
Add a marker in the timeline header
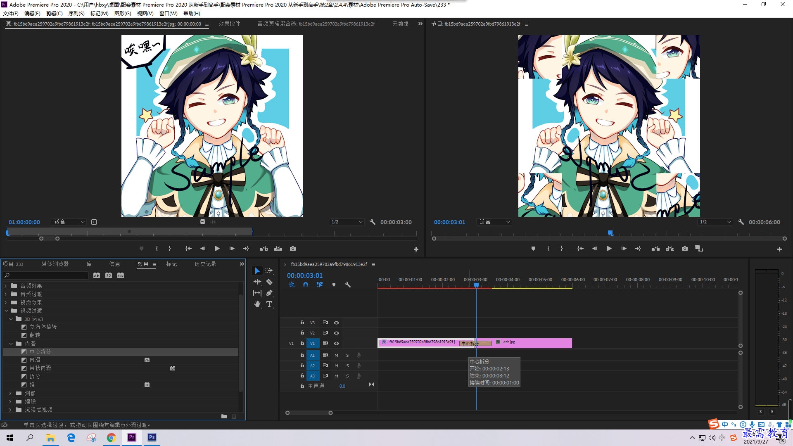coord(334,285)
